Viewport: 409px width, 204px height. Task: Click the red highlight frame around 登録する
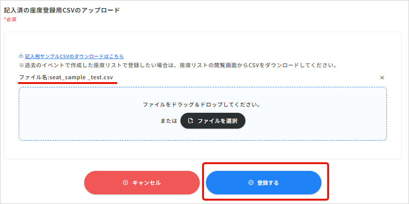pos(328,181)
